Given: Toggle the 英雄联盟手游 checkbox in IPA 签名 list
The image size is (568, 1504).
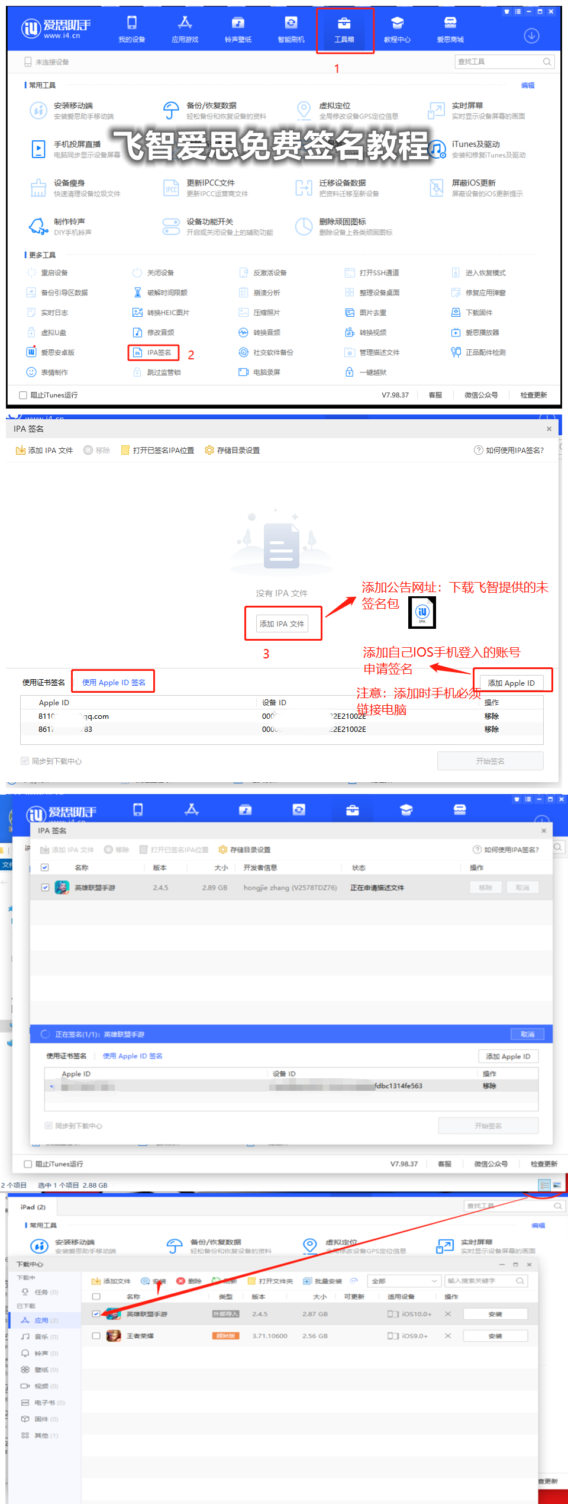Looking at the screenshot, I should click(45, 888).
